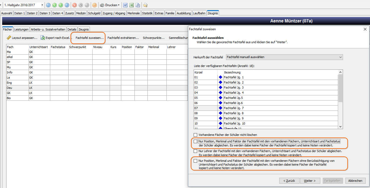Open the Leistungen sub-tab

tap(21, 29)
